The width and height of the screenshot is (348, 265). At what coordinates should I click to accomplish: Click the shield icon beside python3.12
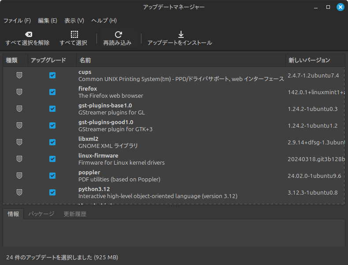coord(19,192)
